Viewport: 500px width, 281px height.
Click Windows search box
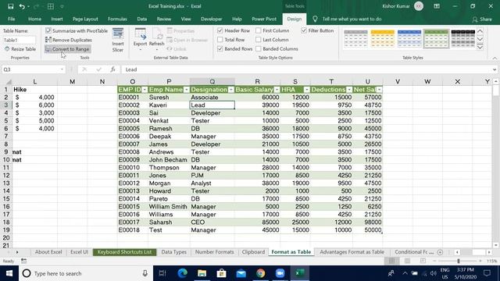(x=85, y=273)
